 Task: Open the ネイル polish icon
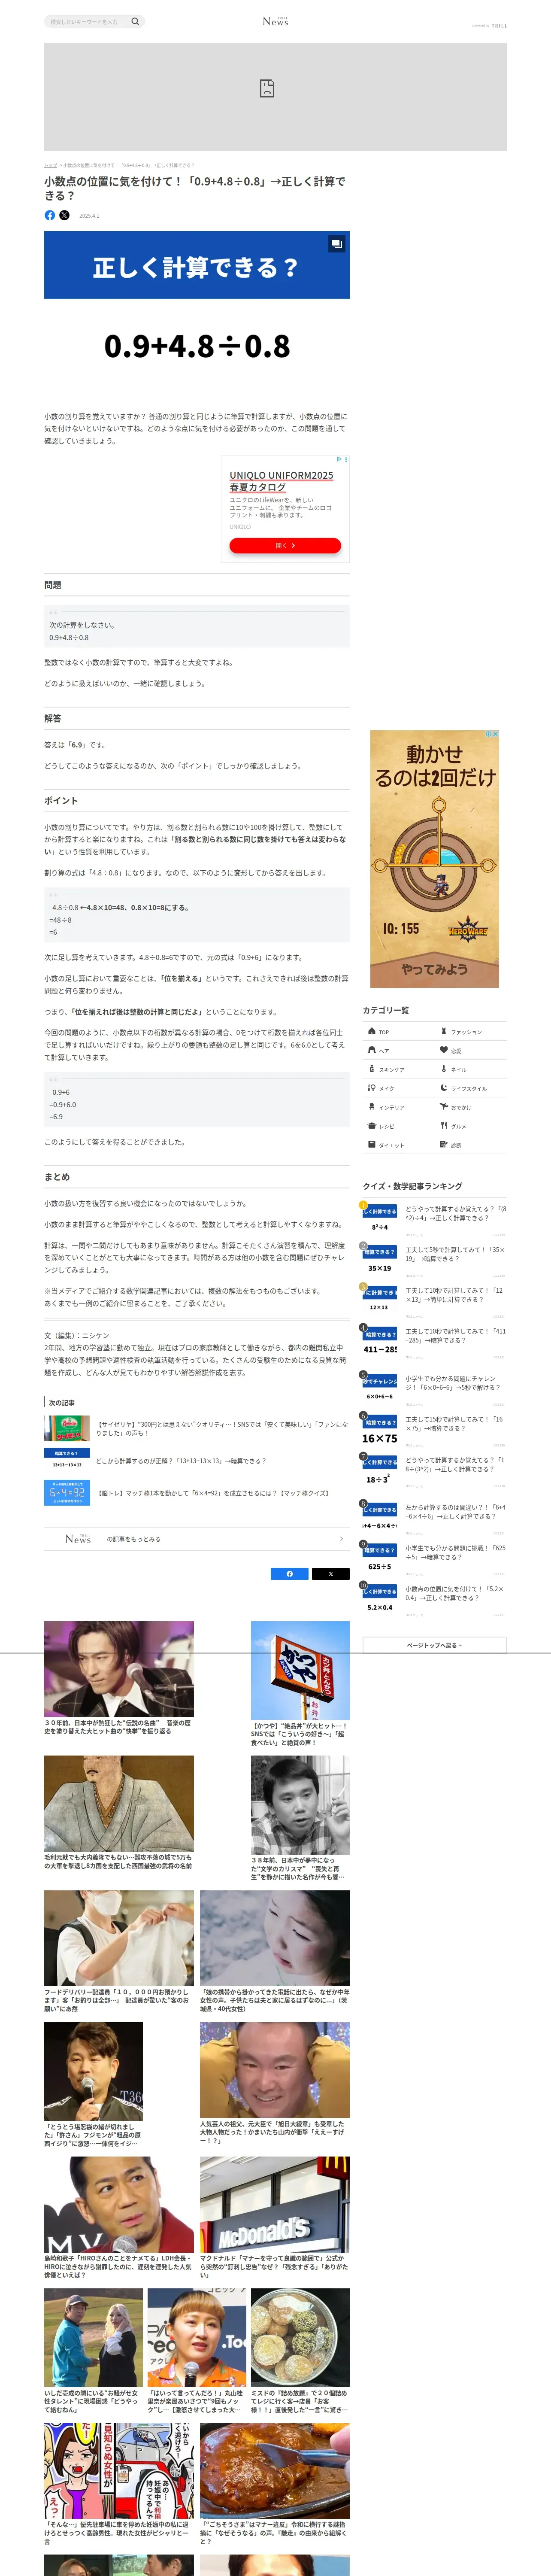(444, 1069)
